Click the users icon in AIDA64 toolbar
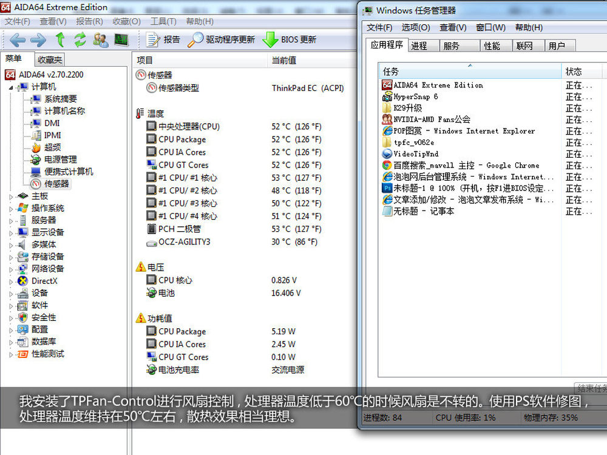607x455 pixels. (101, 39)
